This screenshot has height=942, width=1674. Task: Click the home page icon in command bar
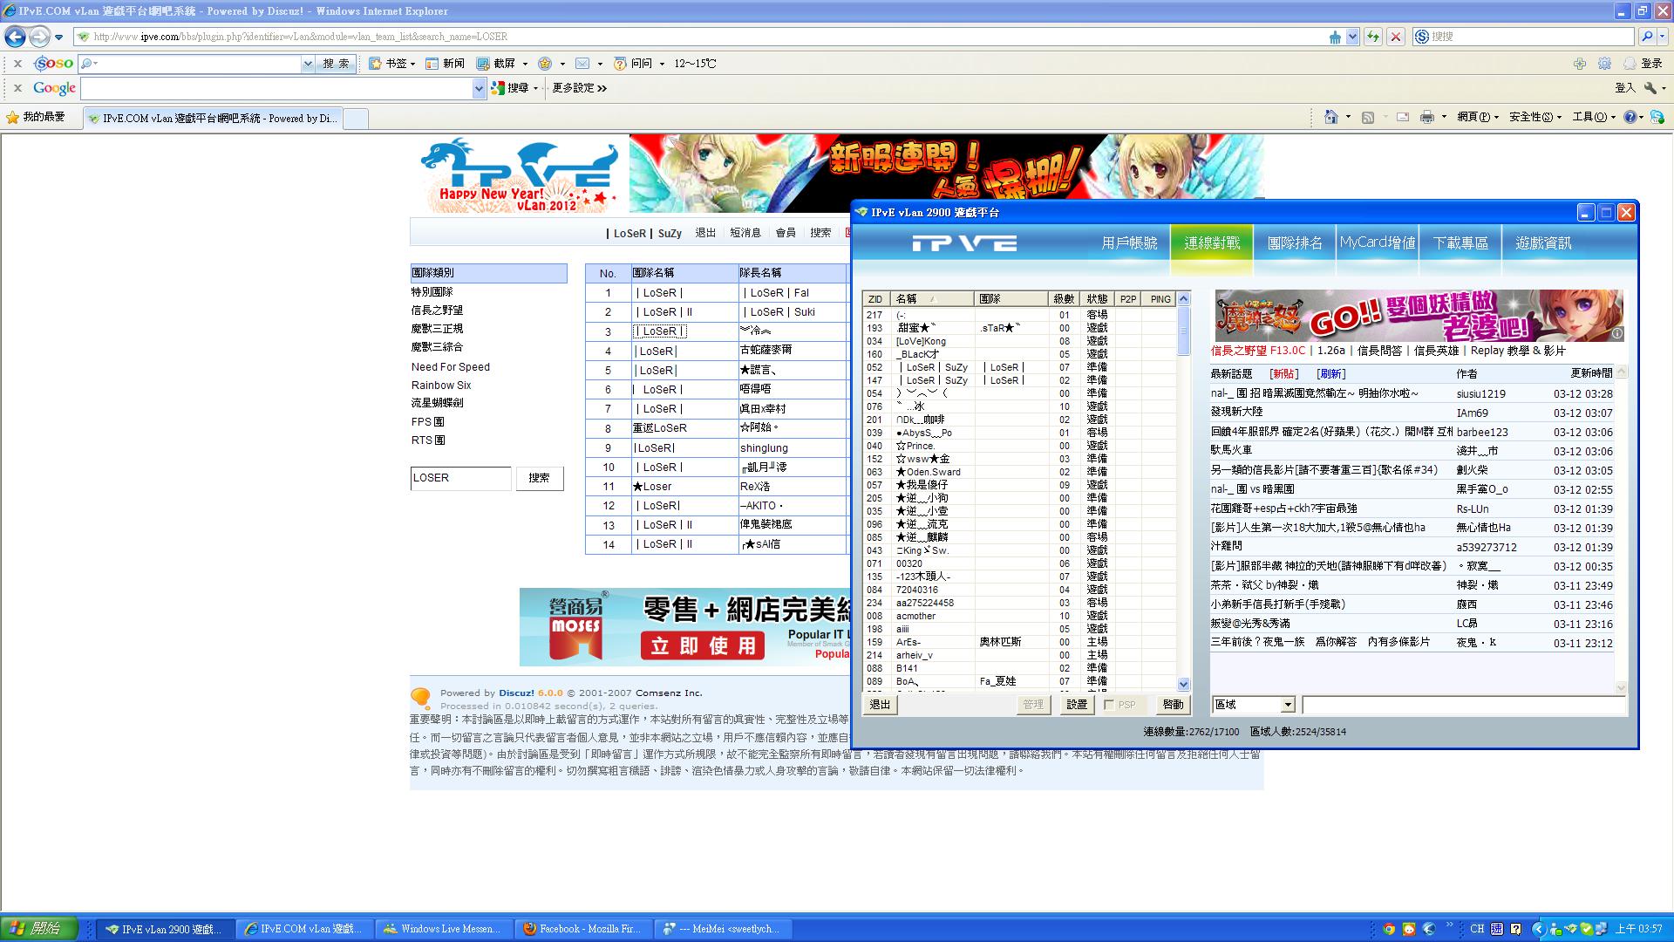[1330, 117]
